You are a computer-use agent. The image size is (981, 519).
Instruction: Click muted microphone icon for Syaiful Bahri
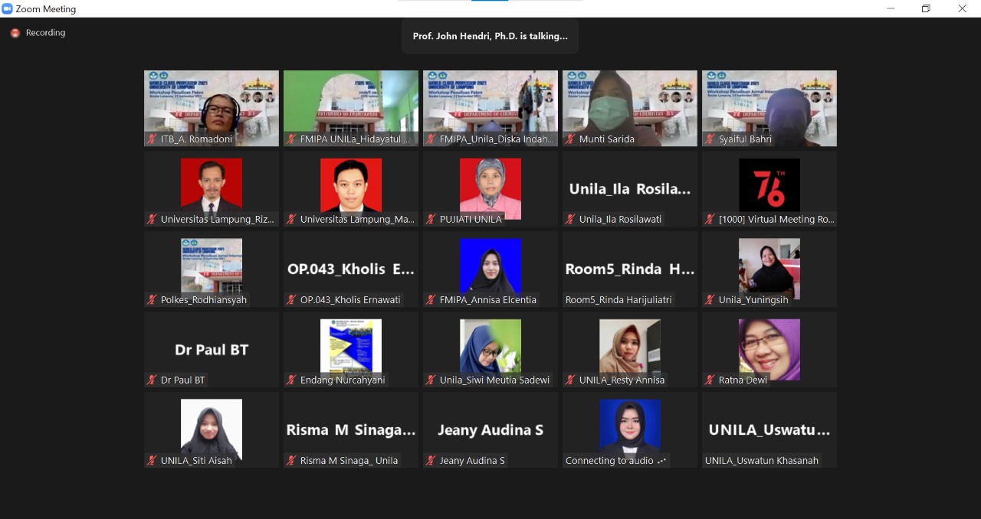click(x=710, y=139)
